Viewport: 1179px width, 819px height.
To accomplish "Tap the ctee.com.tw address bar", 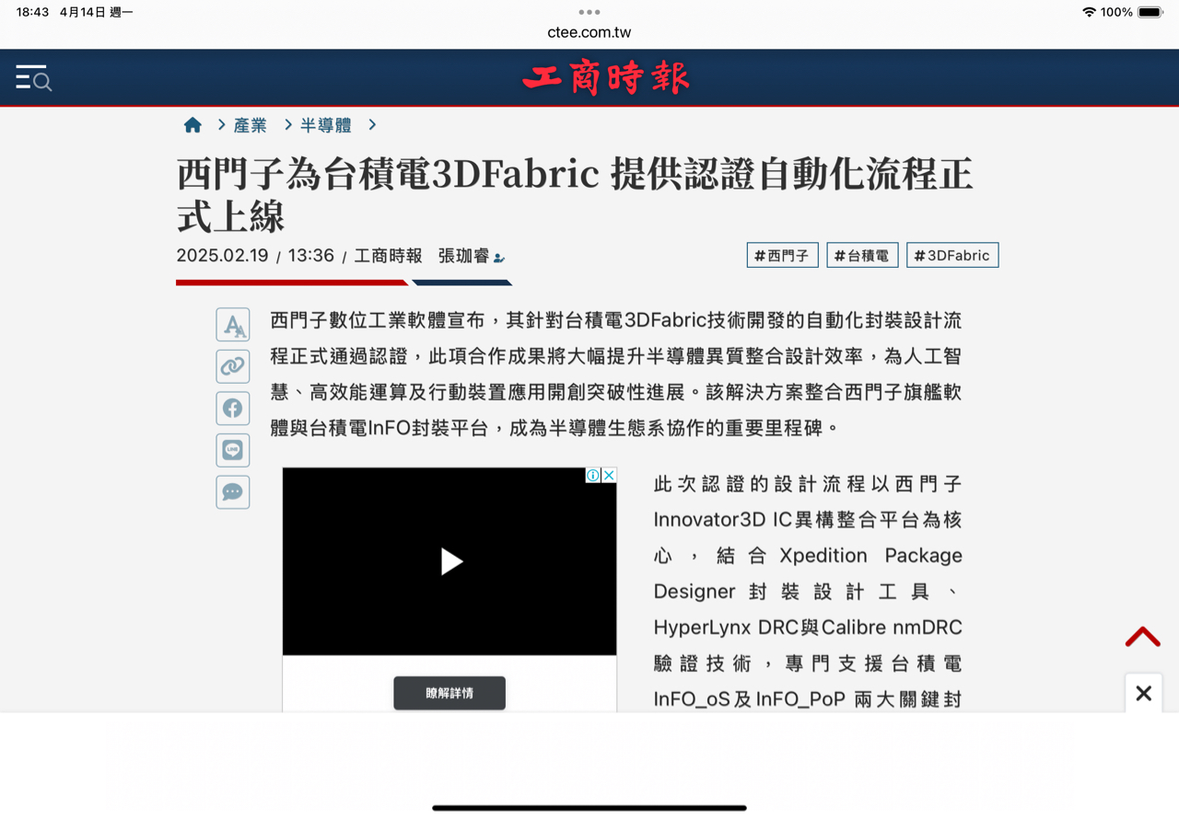I will coord(589,32).
